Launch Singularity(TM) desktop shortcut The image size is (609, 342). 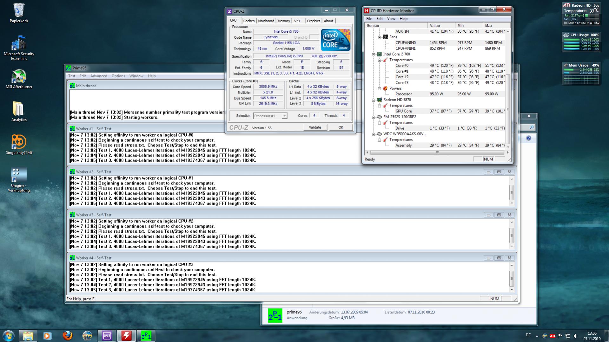[19, 144]
